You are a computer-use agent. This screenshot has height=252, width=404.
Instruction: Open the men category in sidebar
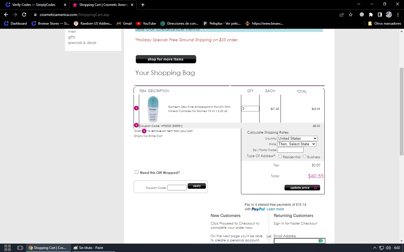pos(72,32)
